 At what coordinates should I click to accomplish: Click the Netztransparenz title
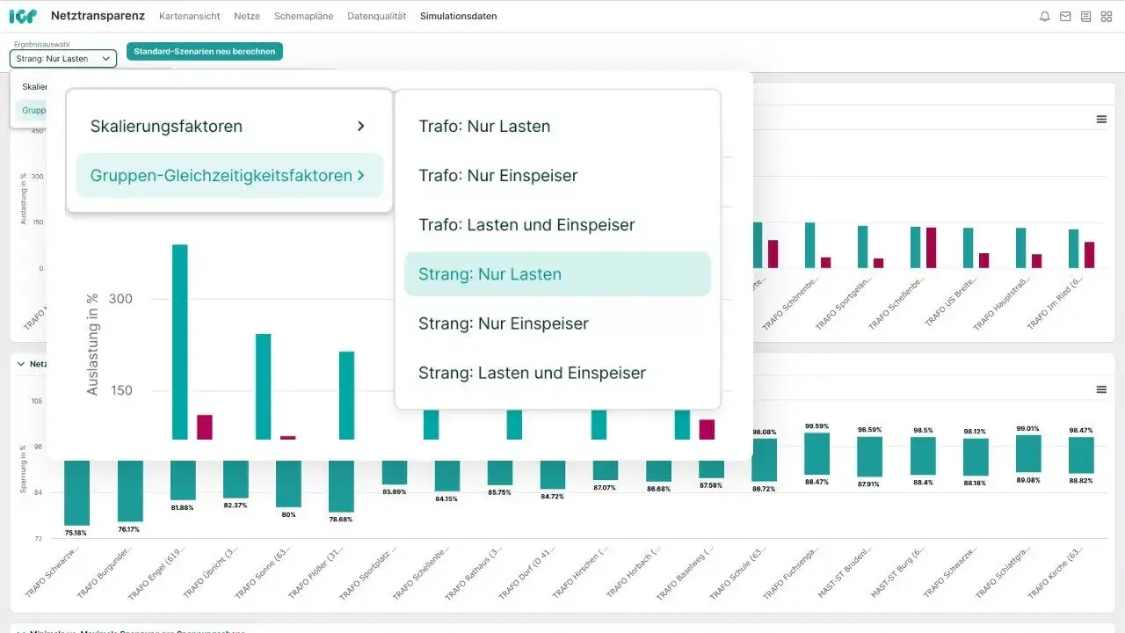point(98,16)
